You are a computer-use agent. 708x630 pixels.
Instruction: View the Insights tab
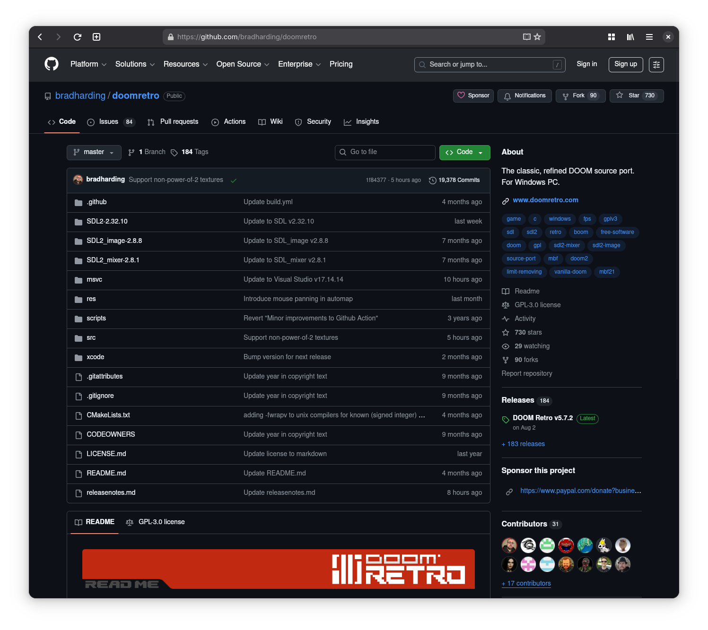click(361, 122)
